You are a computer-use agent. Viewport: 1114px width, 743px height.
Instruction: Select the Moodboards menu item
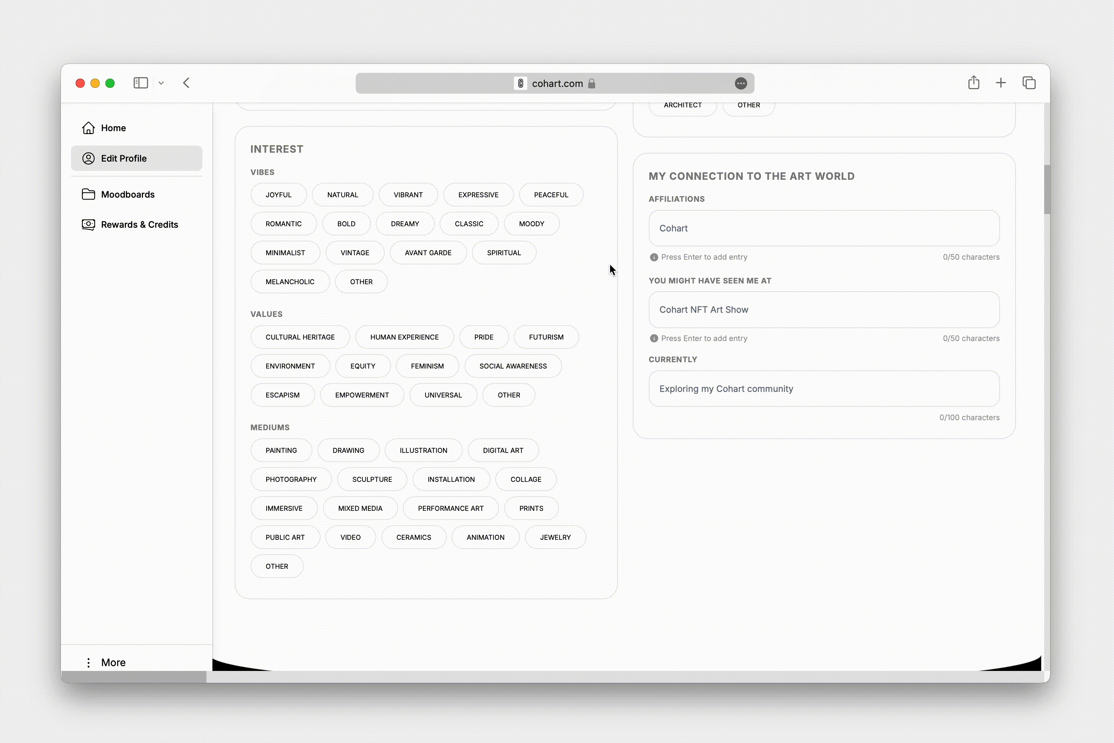(x=128, y=193)
